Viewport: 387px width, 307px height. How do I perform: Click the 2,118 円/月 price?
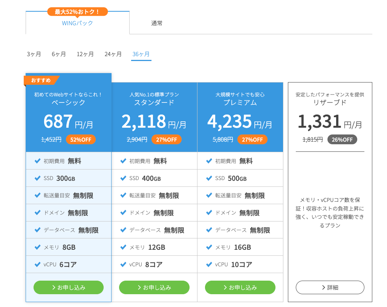[154, 122]
